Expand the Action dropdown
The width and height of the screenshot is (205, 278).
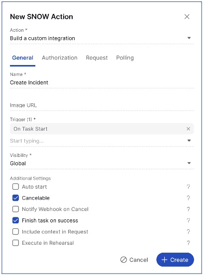pos(189,38)
